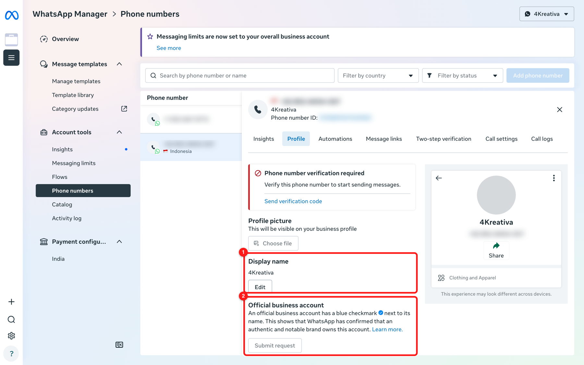Open Flows in sidebar
Screen dimensions: 584x365
tap(60, 177)
